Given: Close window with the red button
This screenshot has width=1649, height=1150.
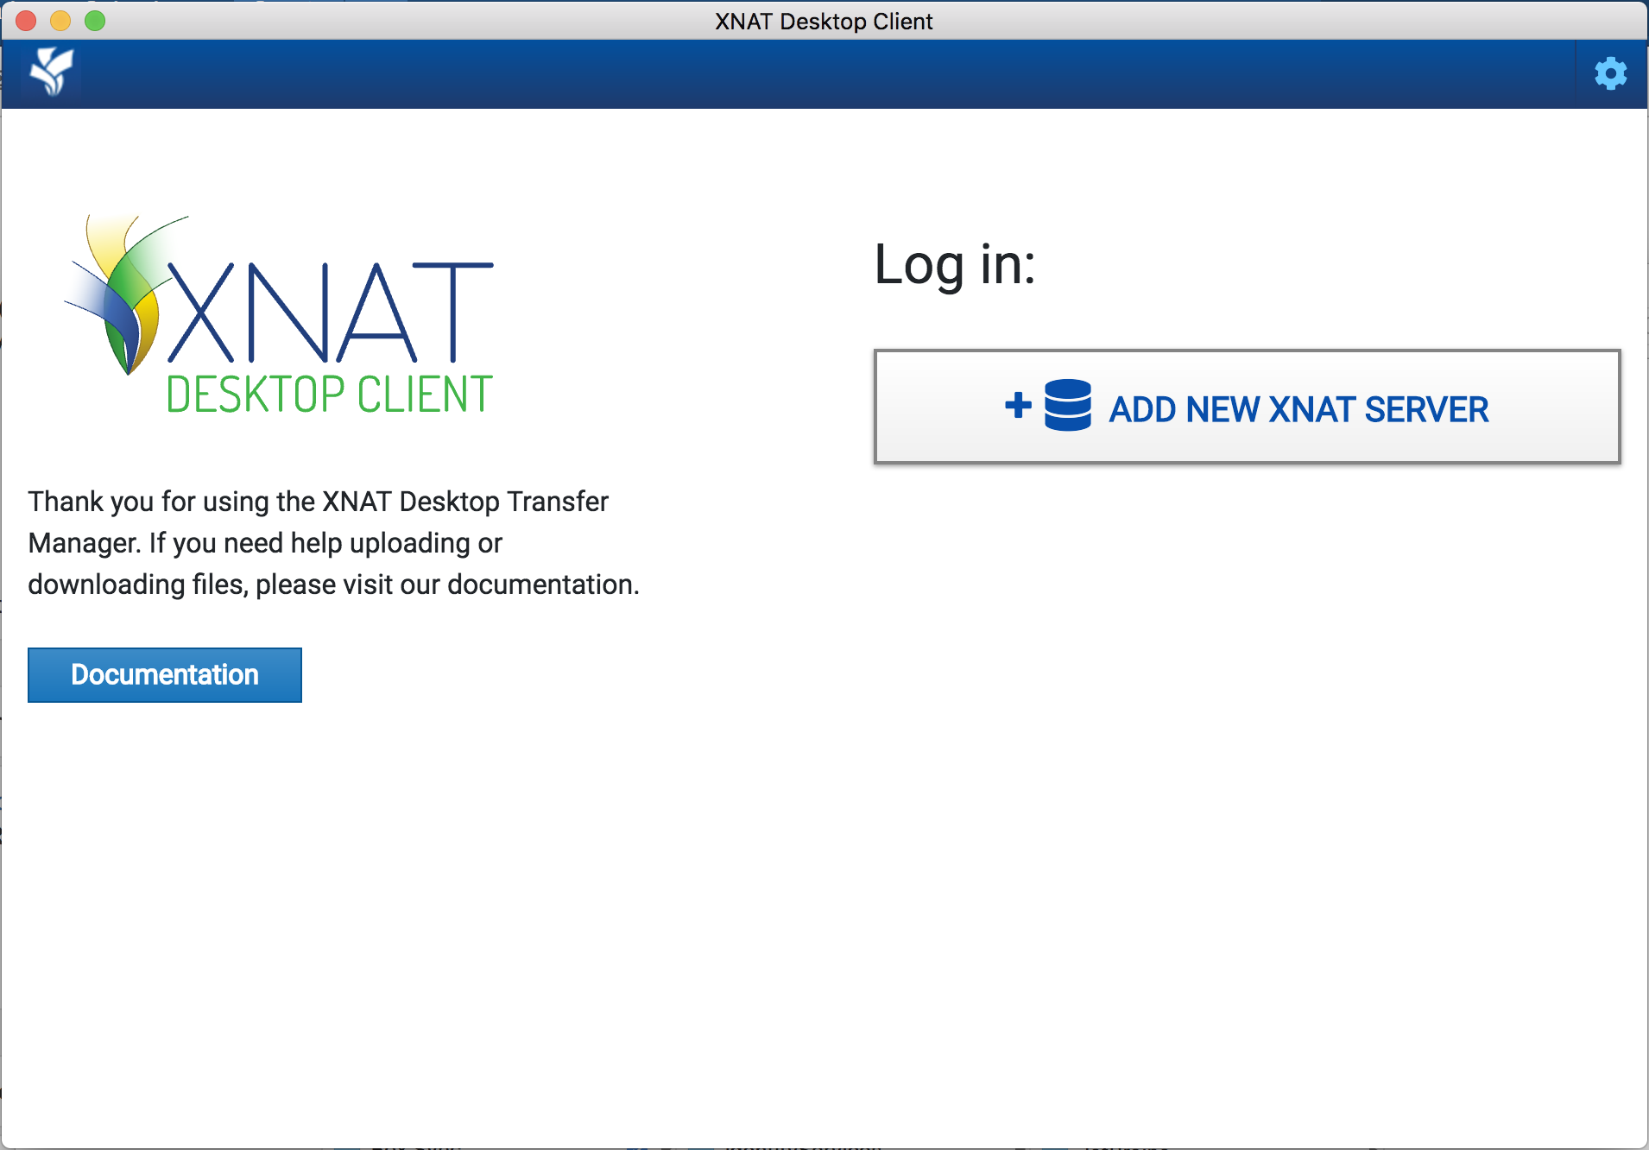Looking at the screenshot, I should [26, 21].
